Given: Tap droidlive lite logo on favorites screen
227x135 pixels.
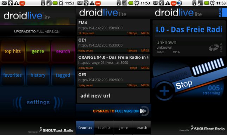Looking at the screenshot, I should pos(103,12).
